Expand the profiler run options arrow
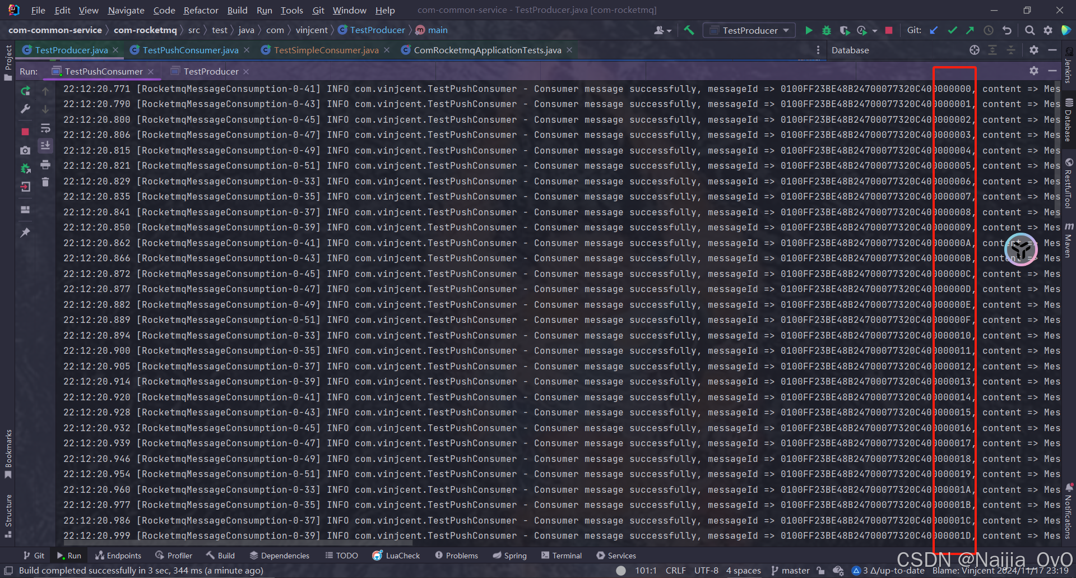Screen dimensions: 1076x578 pos(874,31)
